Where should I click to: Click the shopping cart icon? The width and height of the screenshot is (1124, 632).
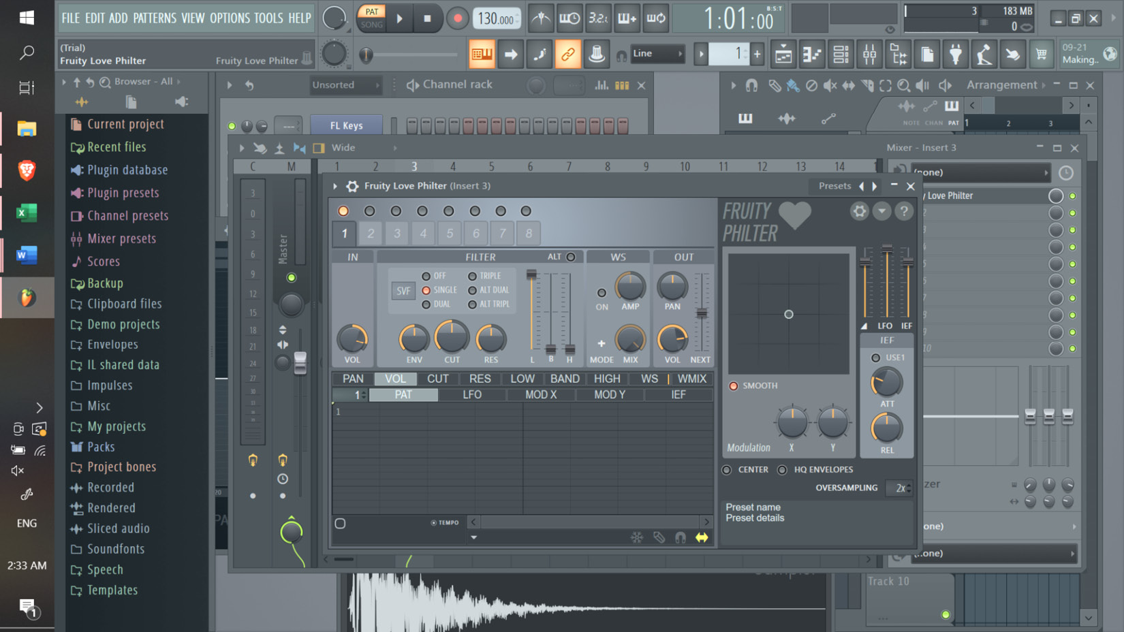[1041, 54]
